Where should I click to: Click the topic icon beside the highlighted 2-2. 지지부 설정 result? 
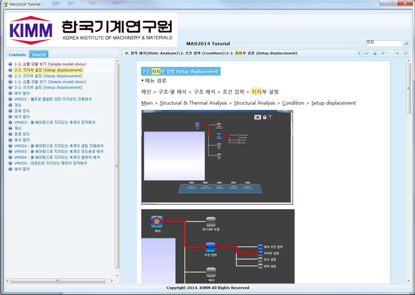(10, 70)
